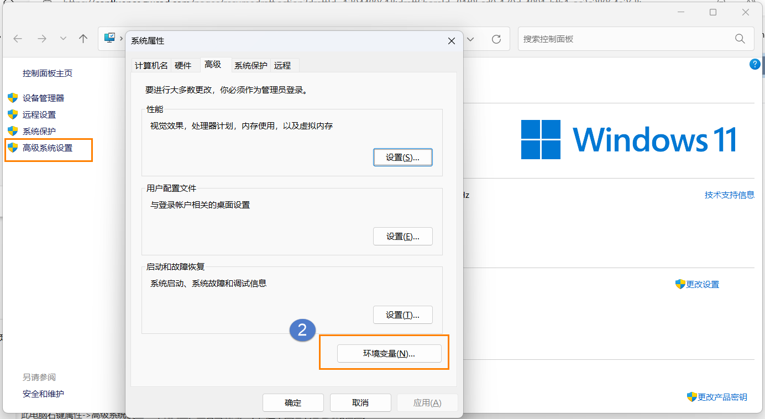The width and height of the screenshot is (765, 419).
Task: Open the blue help question icon
Action: pyautogui.click(x=754, y=64)
